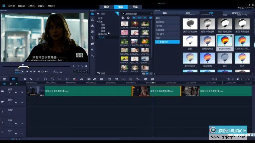The height and width of the screenshot is (143, 255).
Task: Select the 白平衡 color option
Action: (x=167, y=26)
